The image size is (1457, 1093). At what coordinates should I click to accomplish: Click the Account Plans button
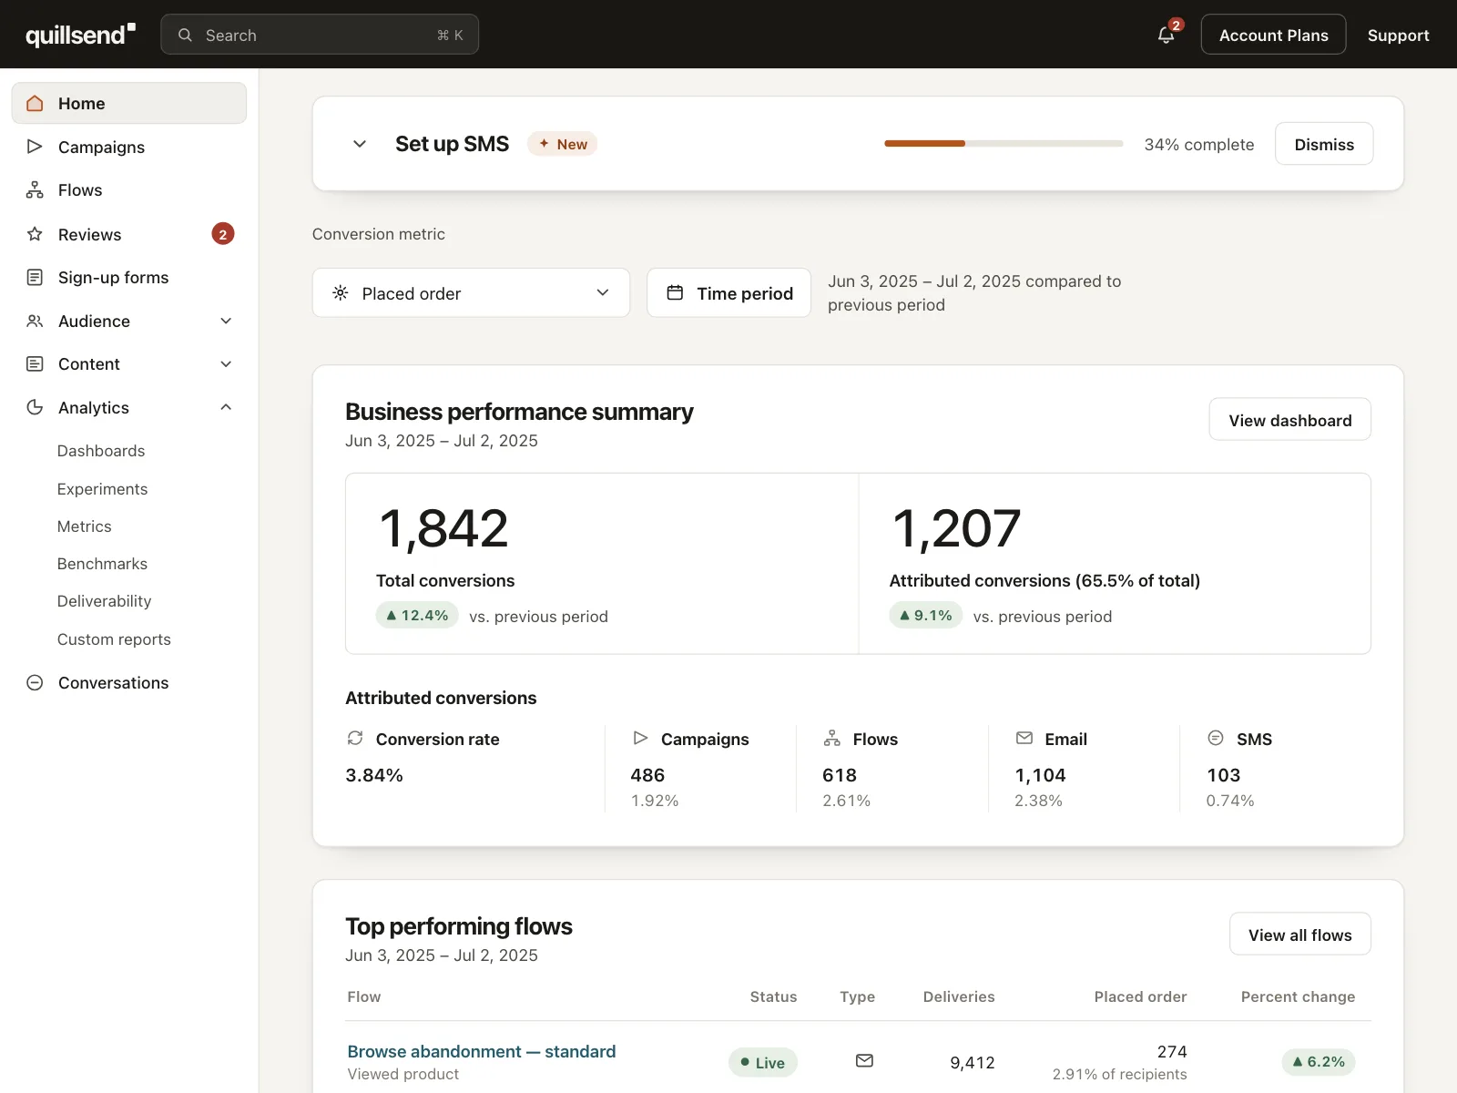[x=1273, y=35]
